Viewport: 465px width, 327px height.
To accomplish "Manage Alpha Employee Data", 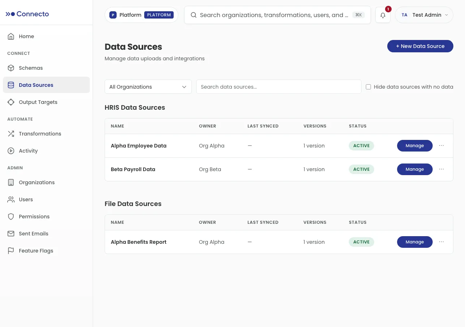I will [x=415, y=146].
